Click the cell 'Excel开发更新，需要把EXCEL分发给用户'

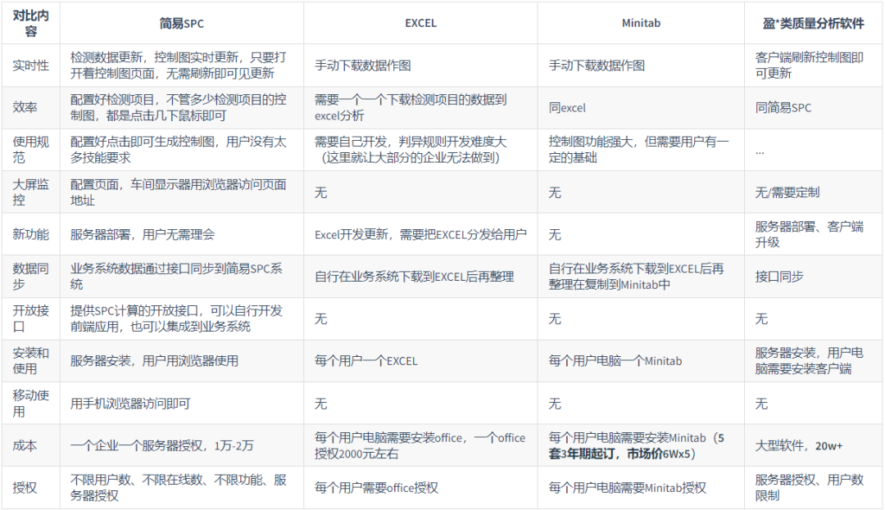(x=420, y=234)
